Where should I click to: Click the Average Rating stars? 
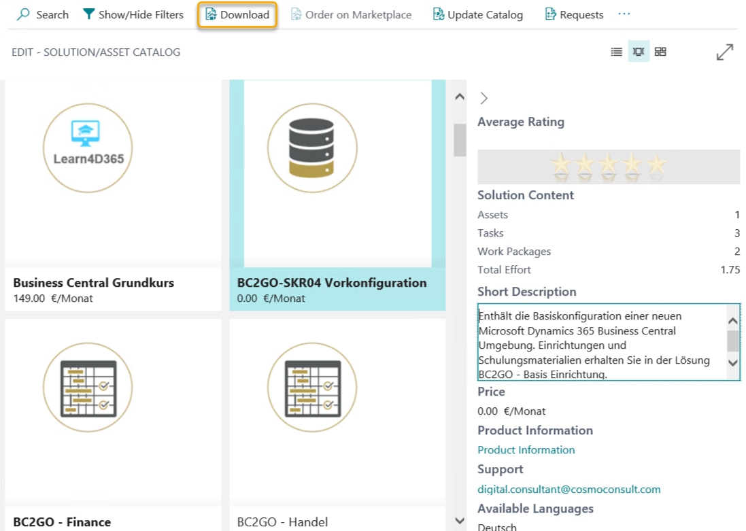(608, 166)
